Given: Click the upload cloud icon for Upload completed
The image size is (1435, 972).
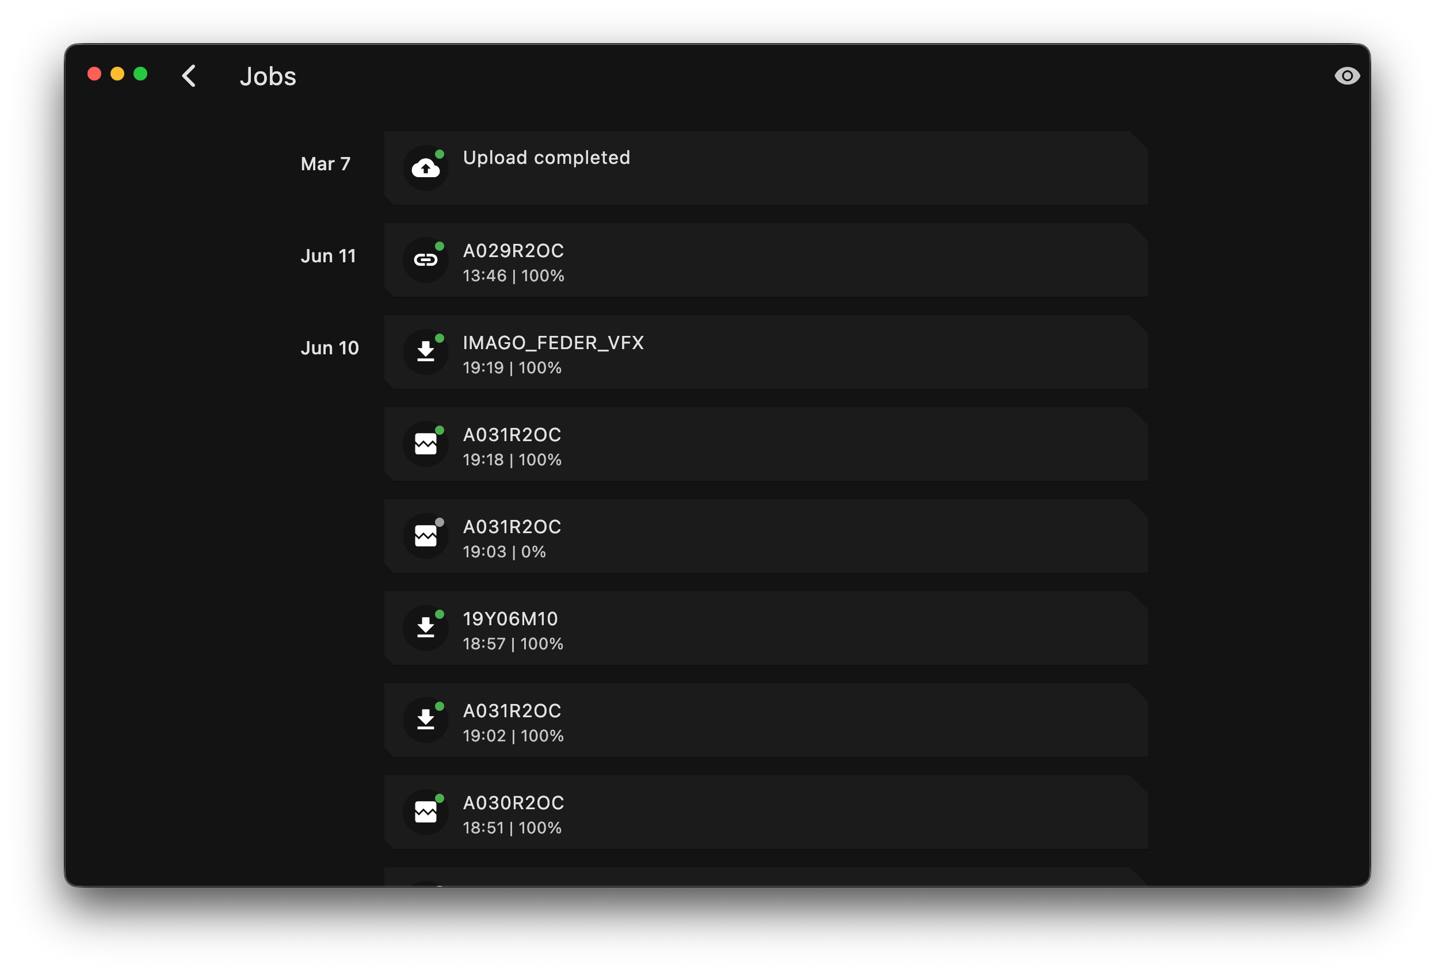Looking at the screenshot, I should tap(425, 167).
